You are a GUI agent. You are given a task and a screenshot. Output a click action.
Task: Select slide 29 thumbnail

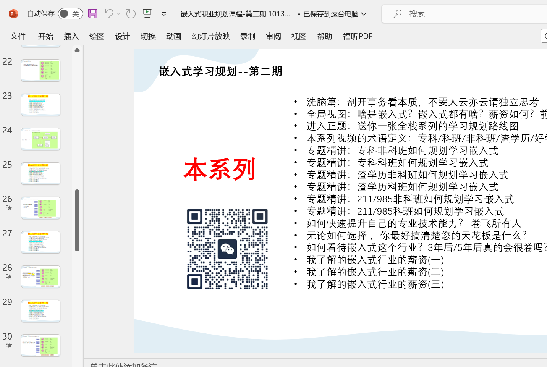tap(40, 311)
